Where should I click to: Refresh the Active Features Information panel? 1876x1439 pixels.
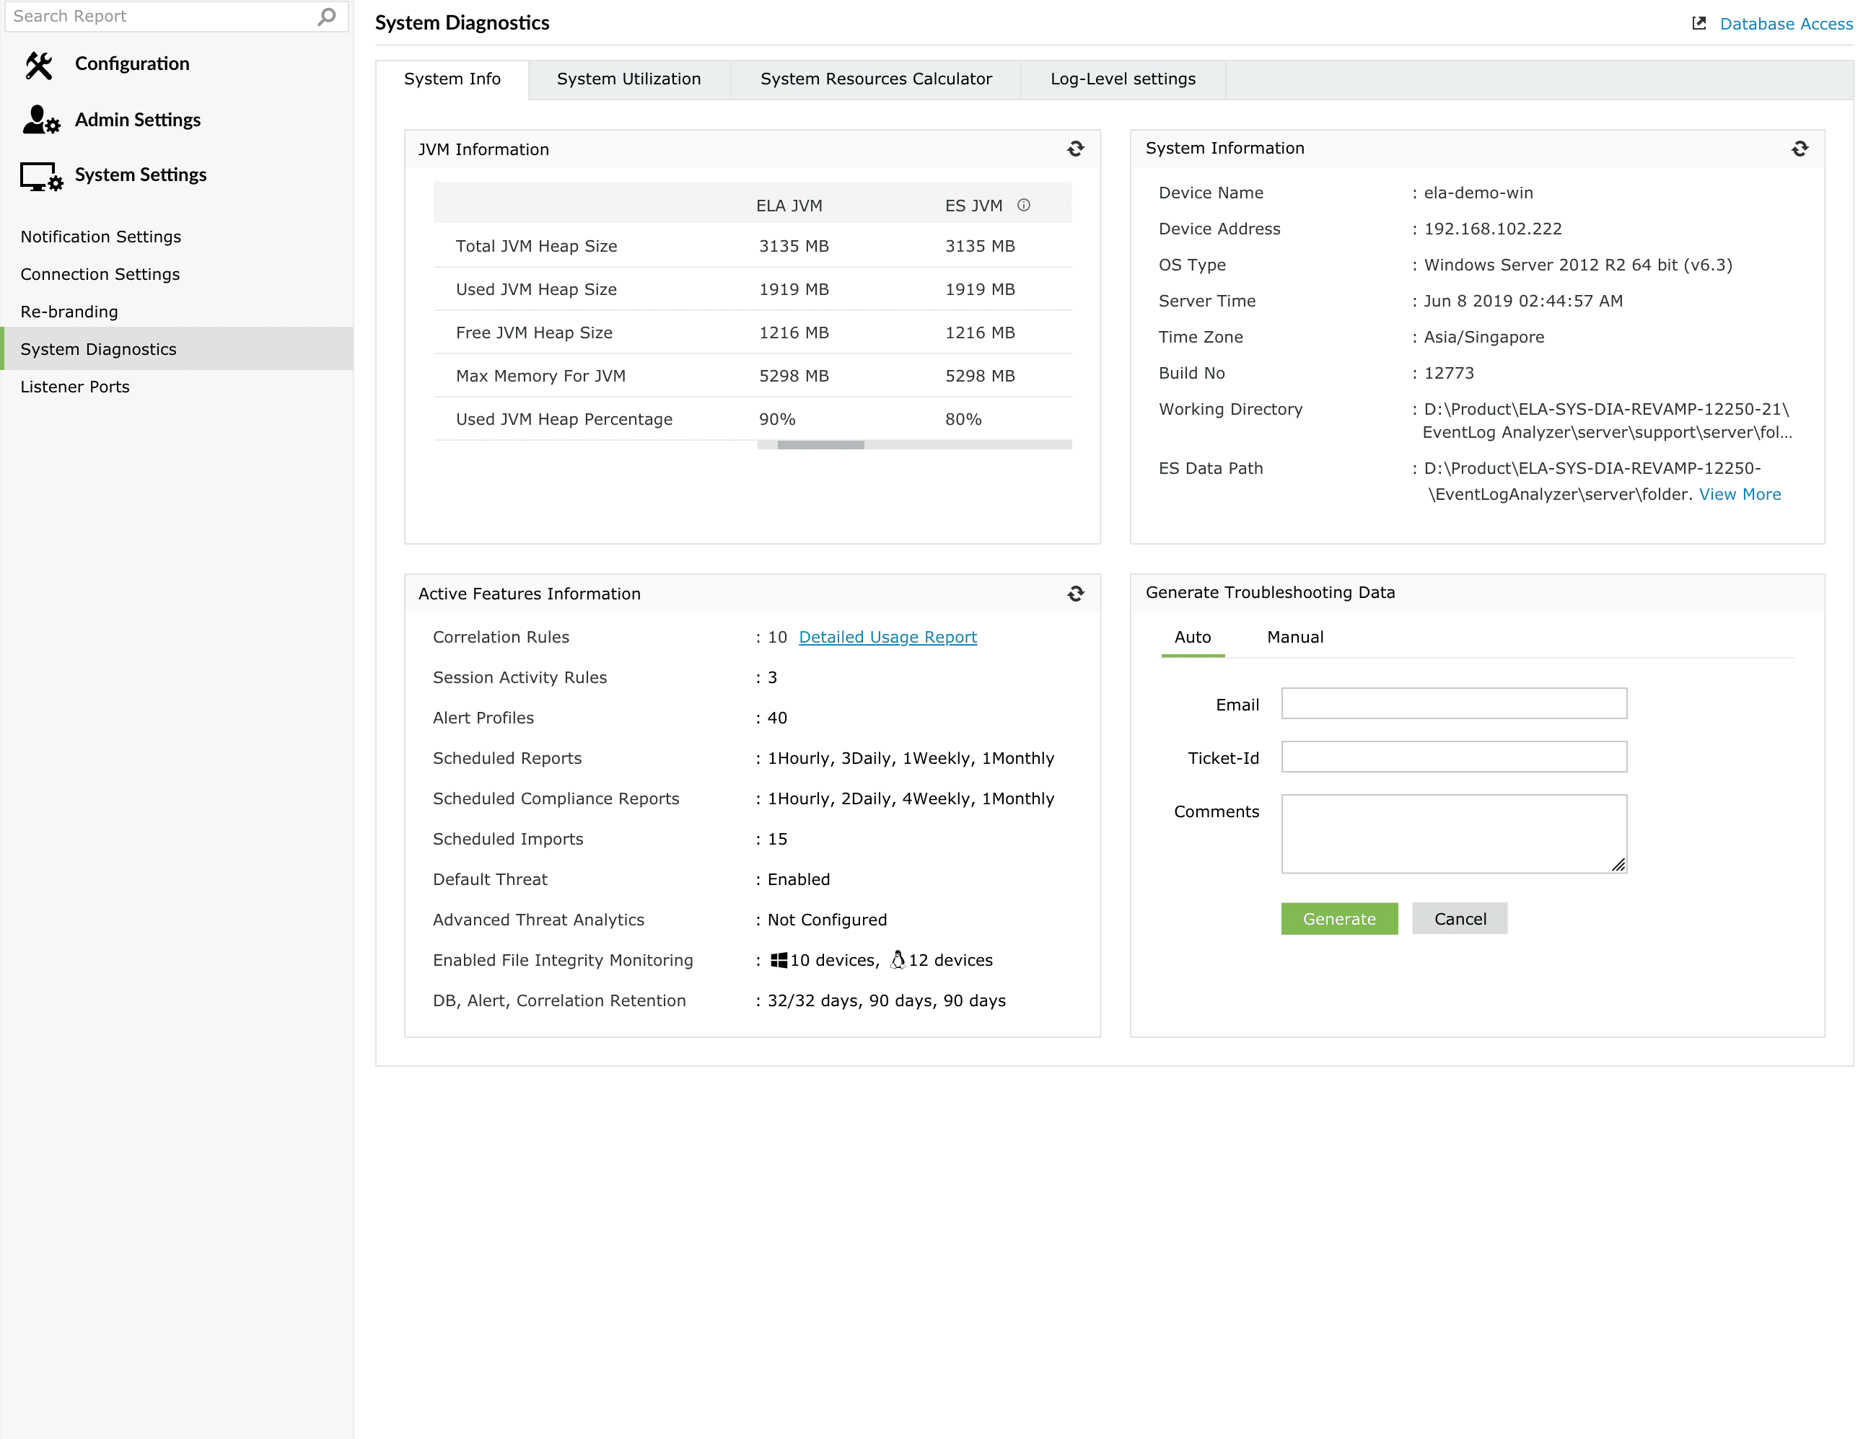point(1075,594)
